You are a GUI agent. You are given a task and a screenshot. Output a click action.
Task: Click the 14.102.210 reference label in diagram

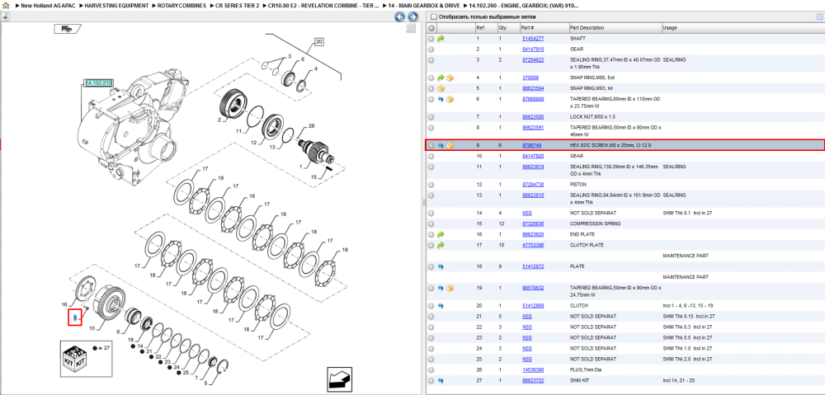[x=98, y=83]
